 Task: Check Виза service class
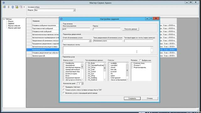(64, 76)
